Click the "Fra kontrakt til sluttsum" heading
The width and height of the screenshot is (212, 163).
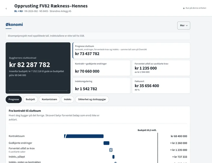click(x=25, y=111)
